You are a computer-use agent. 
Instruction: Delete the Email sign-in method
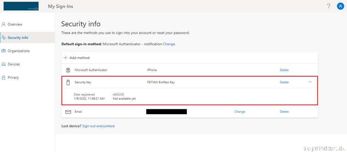point(284,112)
